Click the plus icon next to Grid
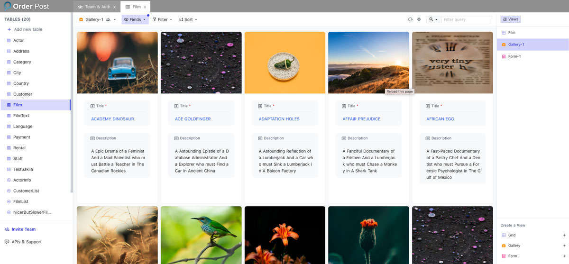569x264 pixels. point(564,235)
